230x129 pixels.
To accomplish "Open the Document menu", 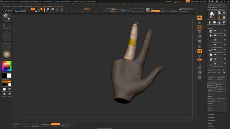I will coord(20,4).
